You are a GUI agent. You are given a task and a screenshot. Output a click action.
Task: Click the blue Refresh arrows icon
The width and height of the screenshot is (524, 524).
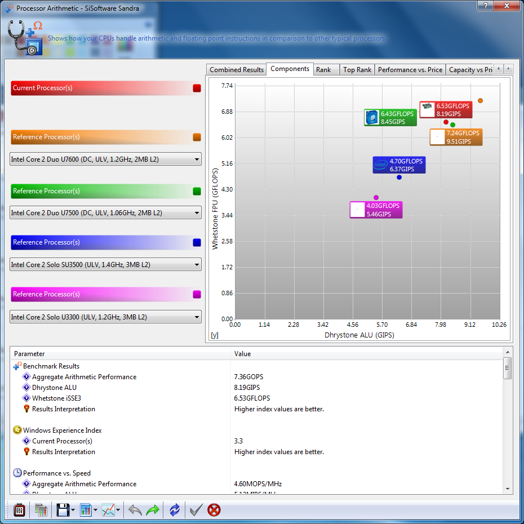tap(175, 510)
